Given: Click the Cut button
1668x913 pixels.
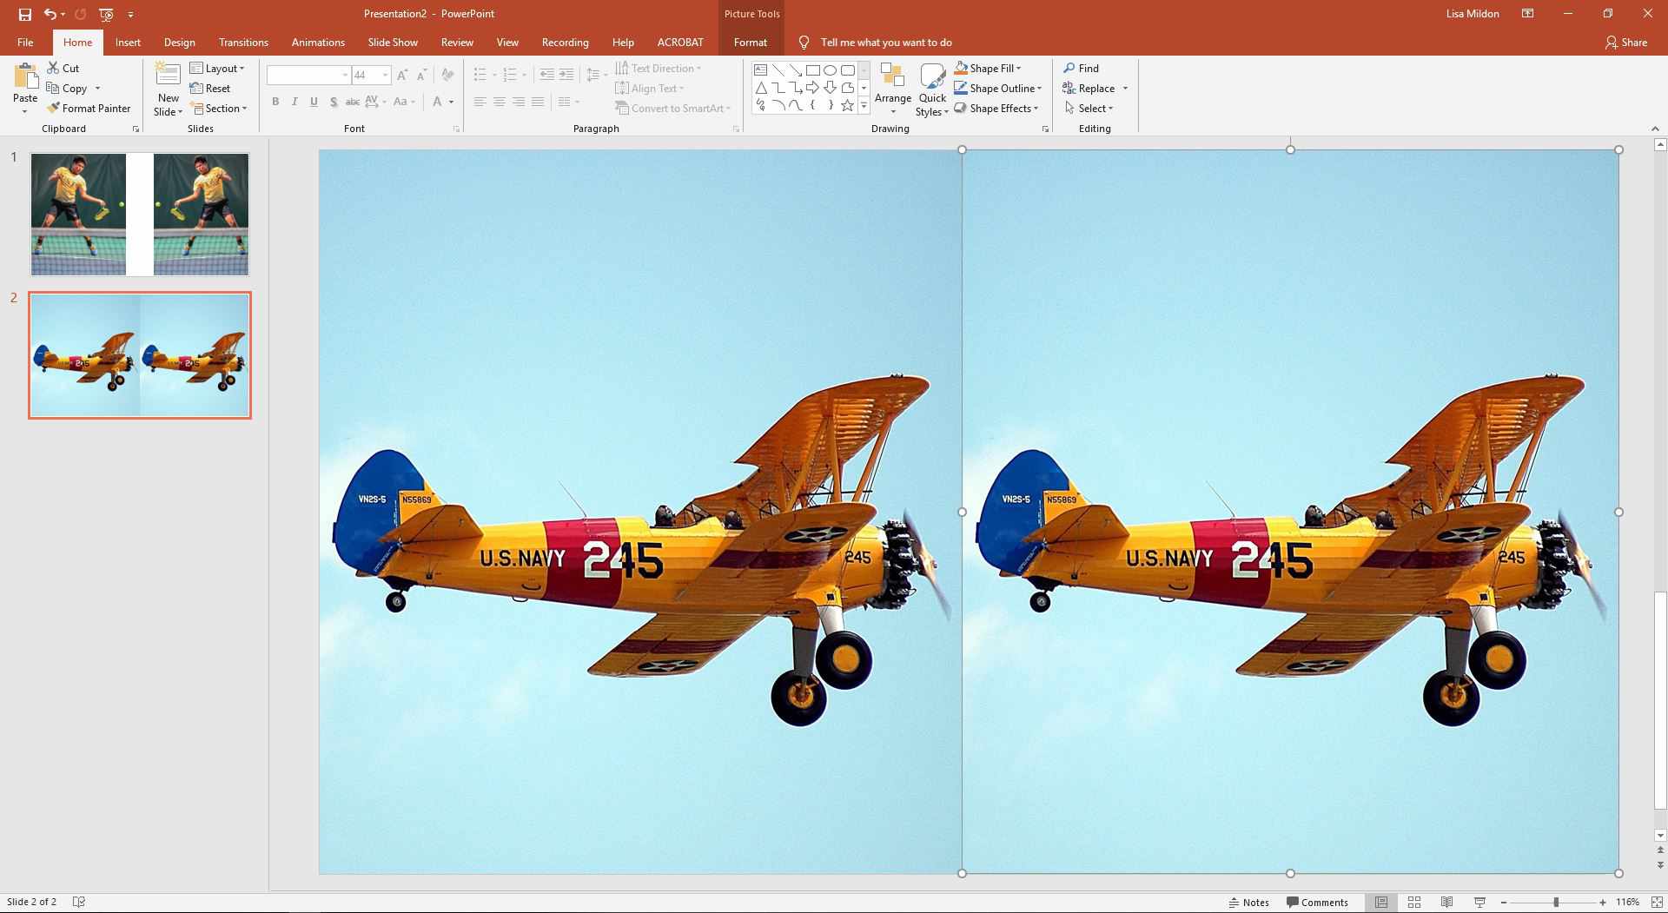Looking at the screenshot, I should tap(63, 68).
